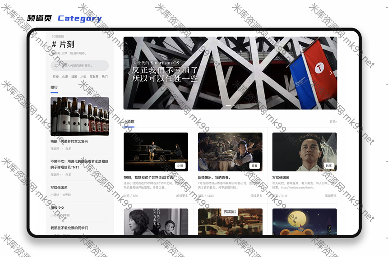Open title 新婚快乐，我的青春。
This screenshot has height=257, width=388.
(x=214, y=178)
